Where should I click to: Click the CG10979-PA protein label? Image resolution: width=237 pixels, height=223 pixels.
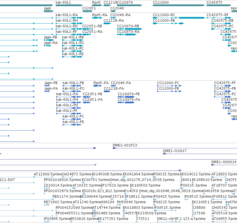point(129,100)
